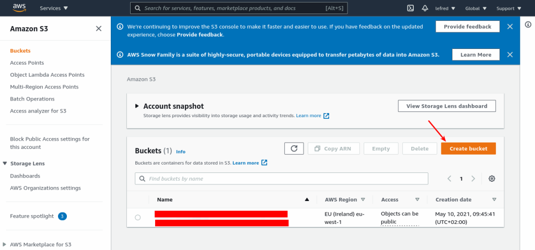Click View Storage Lens dashboard
Image resolution: width=535 pixels, height=250 pixels.
(x=447, y=106)
